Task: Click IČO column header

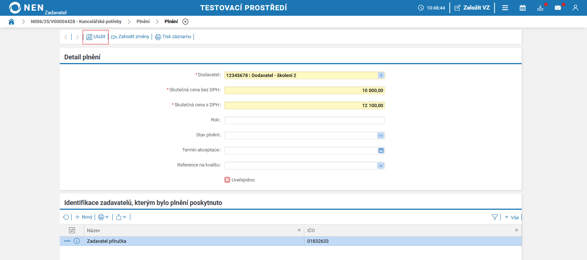Action: pyautogui.click(x=413, y=230)
